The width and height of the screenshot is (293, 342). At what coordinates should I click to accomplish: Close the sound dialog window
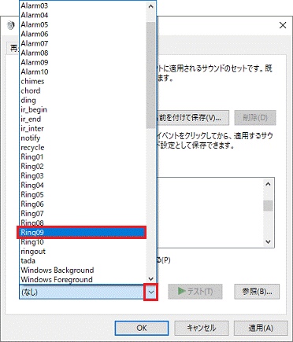283,25
